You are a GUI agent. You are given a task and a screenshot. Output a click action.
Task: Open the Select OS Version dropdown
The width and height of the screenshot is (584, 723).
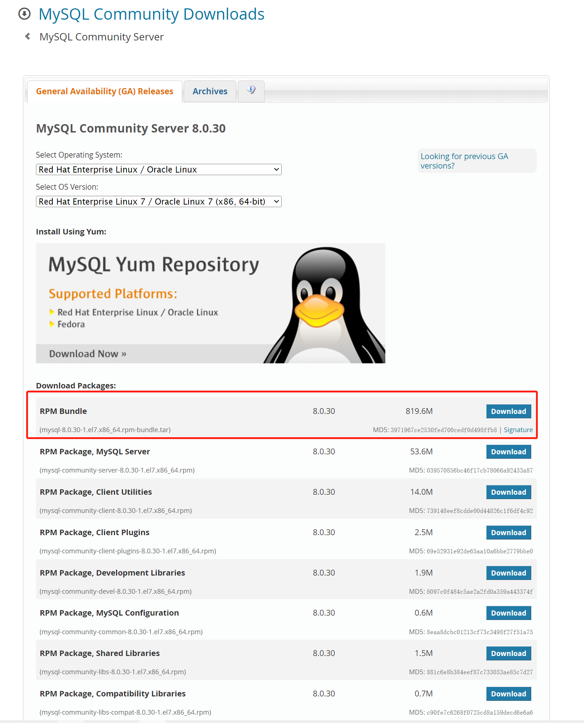point(158,201)
